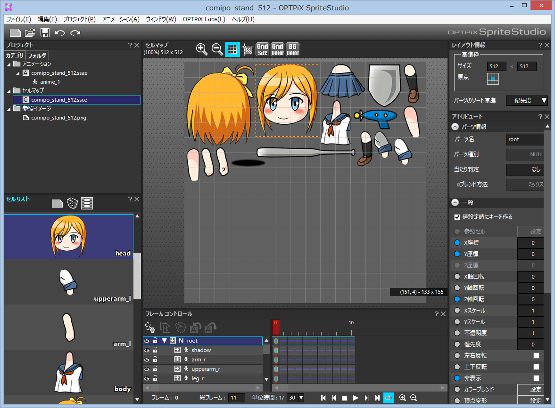Toggle visibility eye of shadow part
This screenshot has height=408, width=555.
coord(147,351)
